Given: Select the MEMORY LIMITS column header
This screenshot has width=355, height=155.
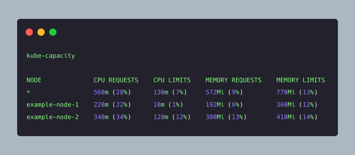Looking at the screenshot, I should (x=301, y=80).
